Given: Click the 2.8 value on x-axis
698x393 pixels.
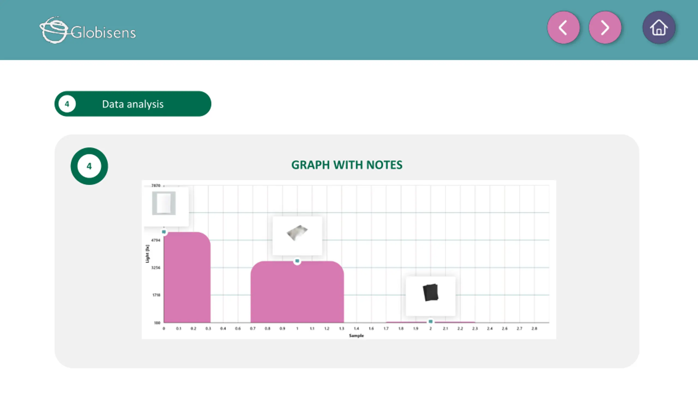Looking at the screenshot, I should point(534,329).
